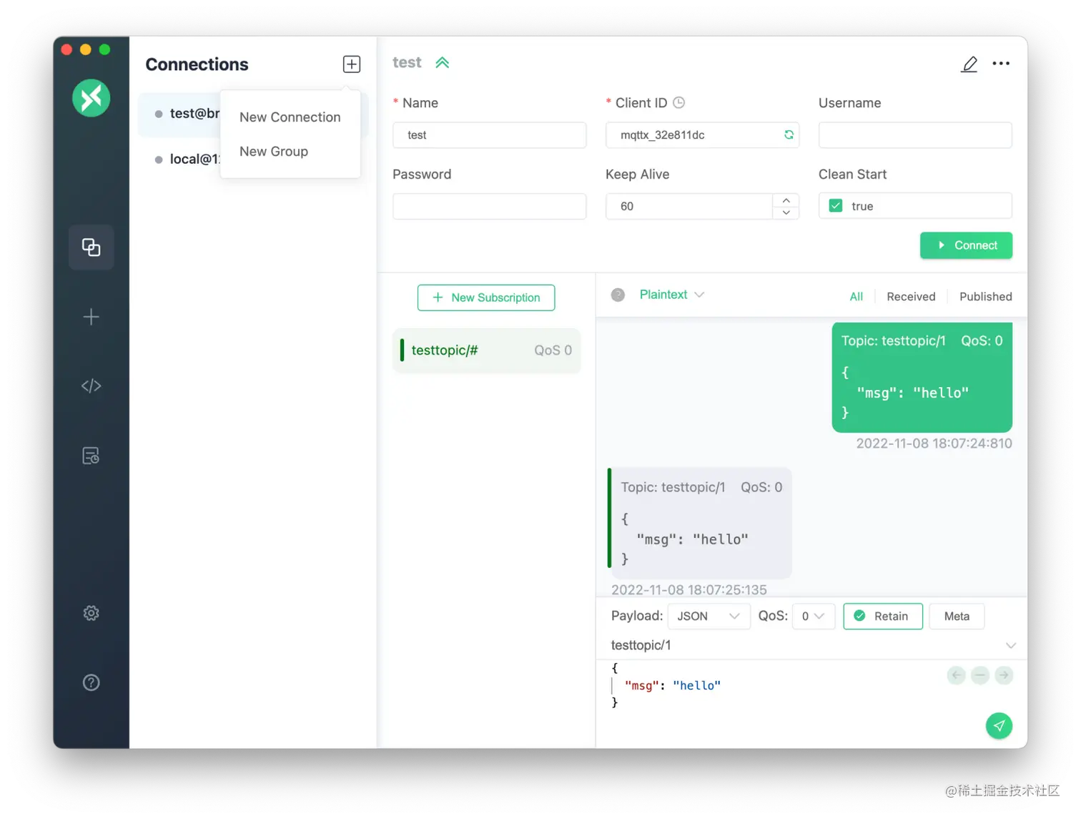
Task: Open the more options ellipsis menu
Action: [x=1001, y=64]
